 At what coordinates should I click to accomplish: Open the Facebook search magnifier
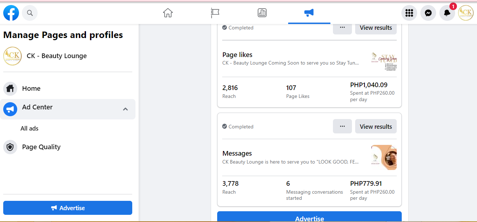coord(30,13)
